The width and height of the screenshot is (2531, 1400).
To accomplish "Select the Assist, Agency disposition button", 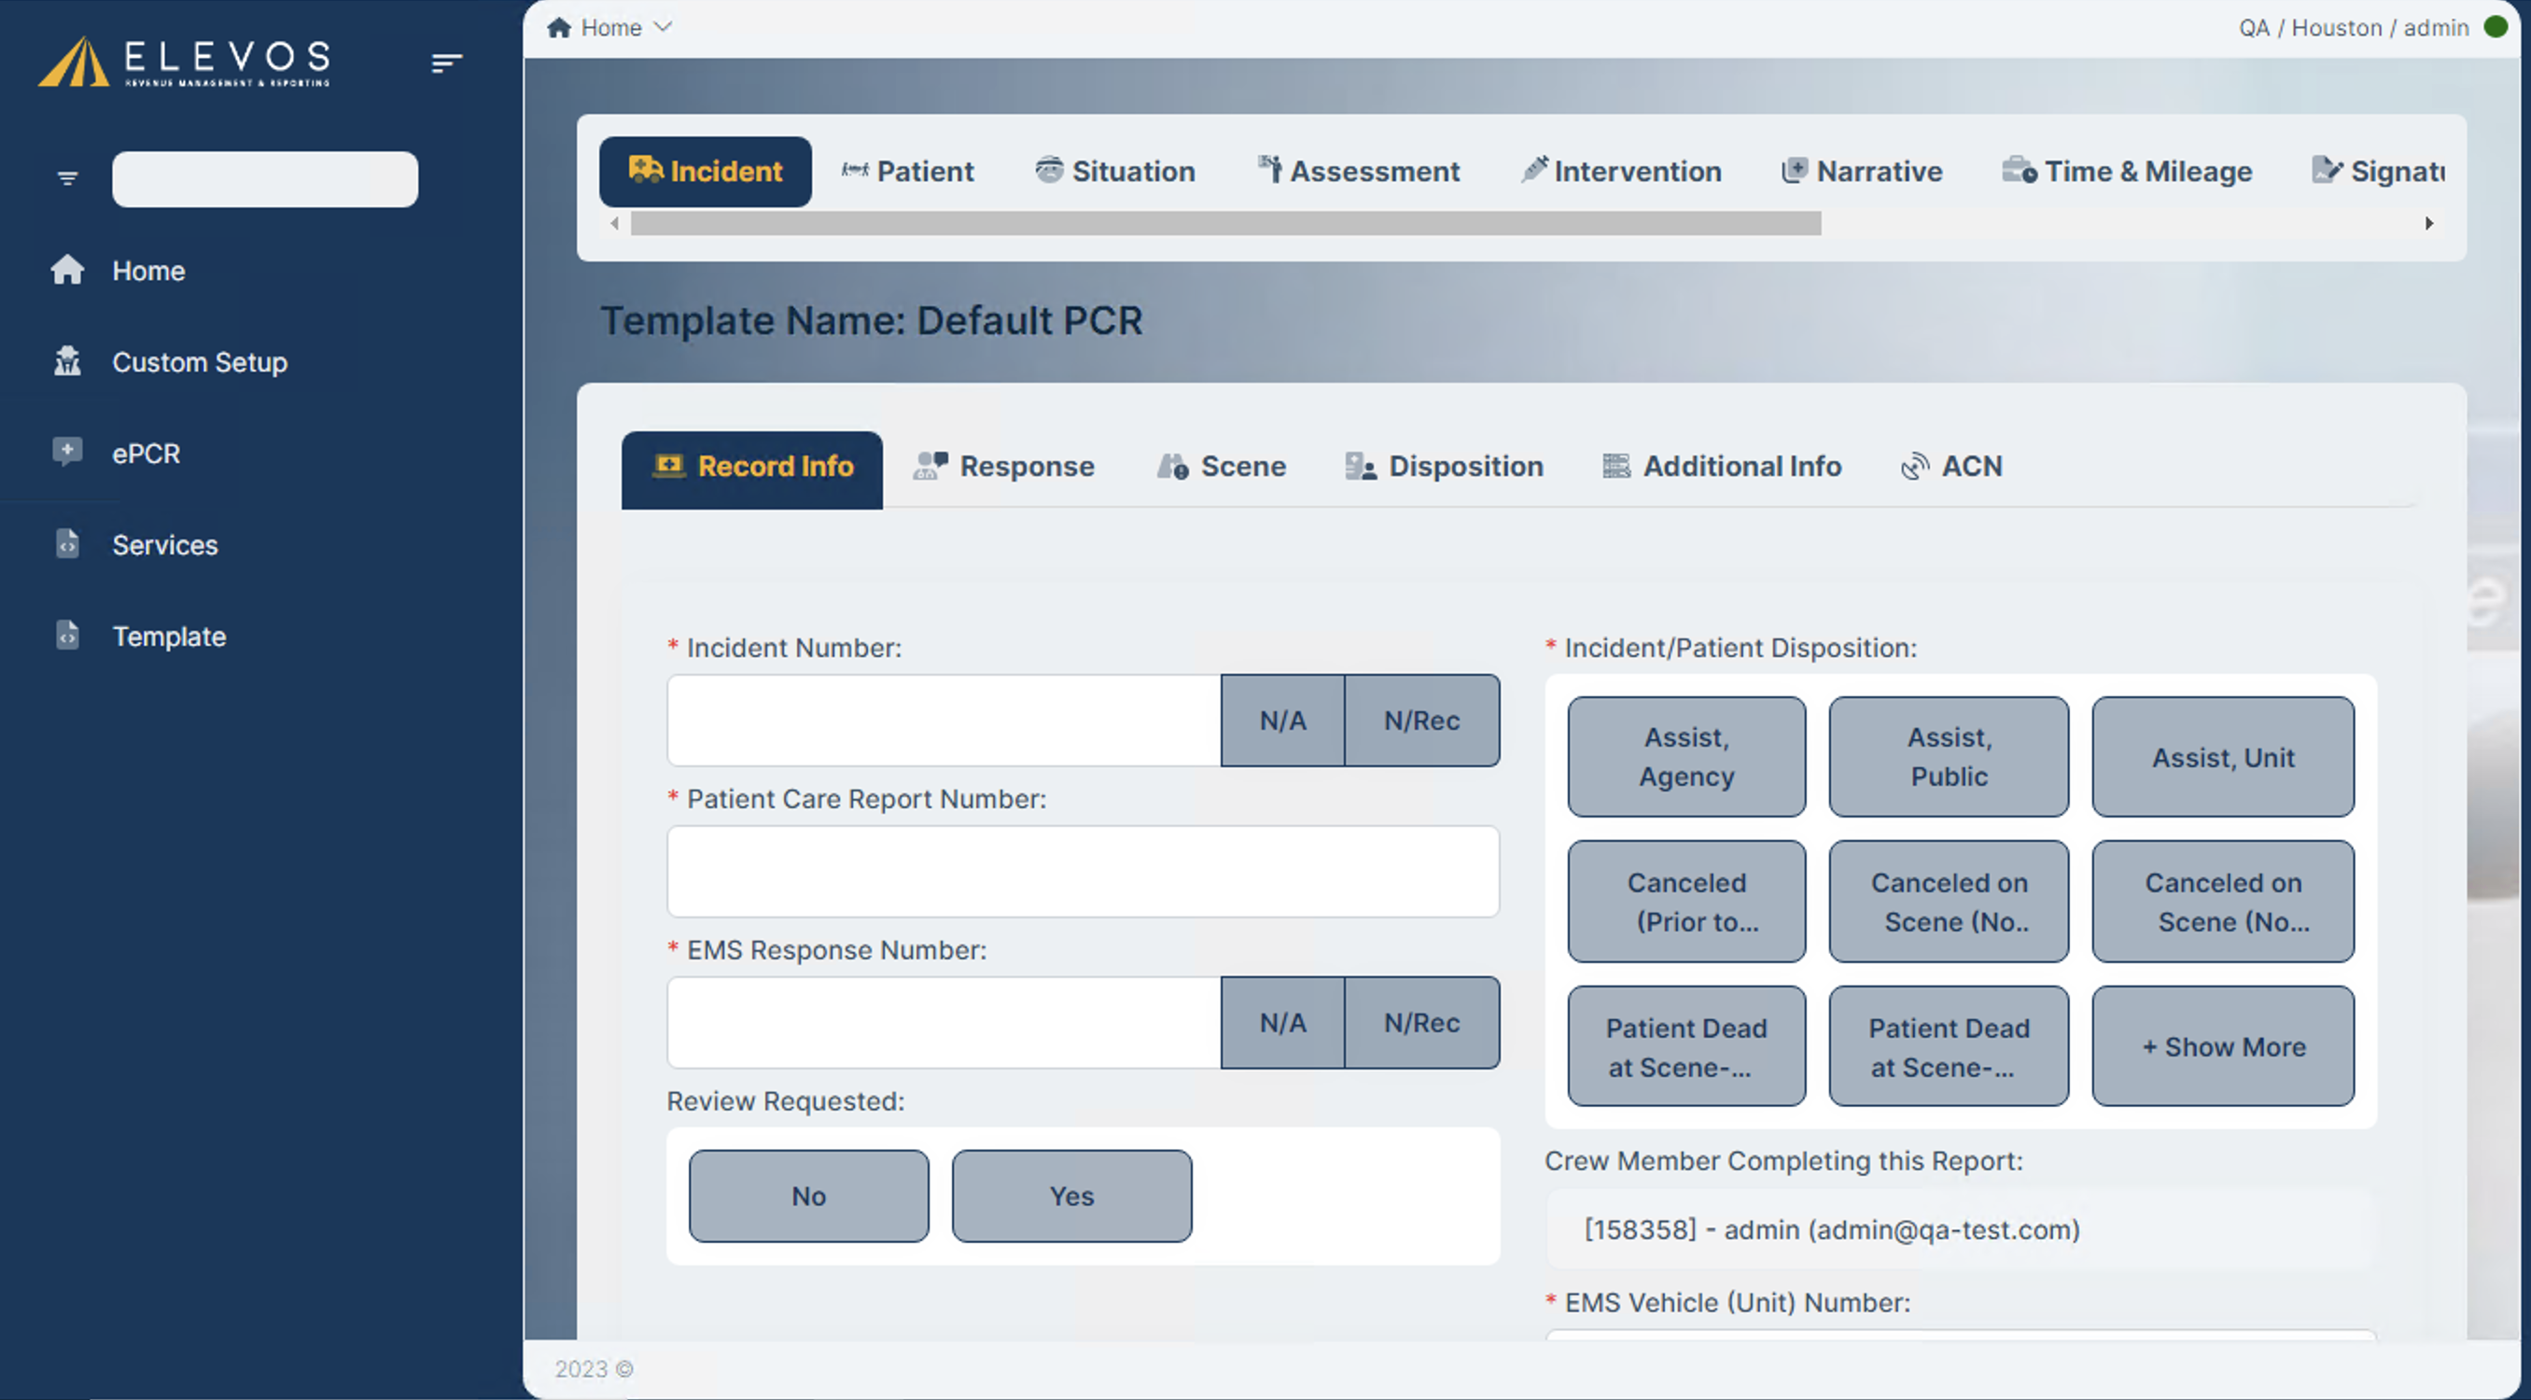I will pyautogui.click(x=1686, y=758).
